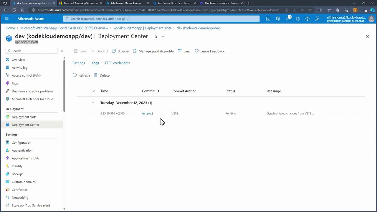Pin Deployment Center to favorites with star
Image resolution: width=377 pixels, height=212 pixels.
[x=156, y=36]
